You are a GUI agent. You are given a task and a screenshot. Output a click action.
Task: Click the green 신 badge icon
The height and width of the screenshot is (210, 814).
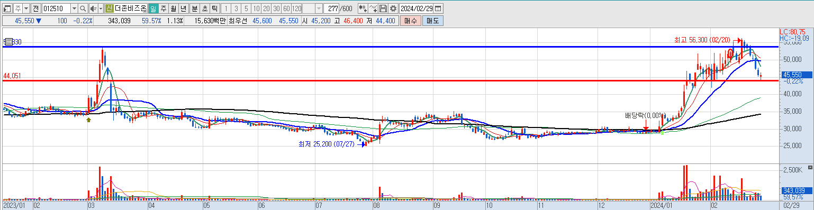click(x=110, y=8)
